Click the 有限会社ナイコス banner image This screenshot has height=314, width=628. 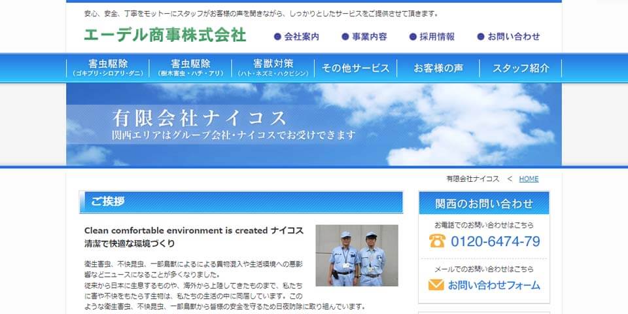[313, 124]
